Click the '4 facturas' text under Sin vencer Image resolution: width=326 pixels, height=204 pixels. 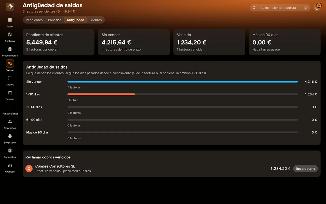(74, 87)
